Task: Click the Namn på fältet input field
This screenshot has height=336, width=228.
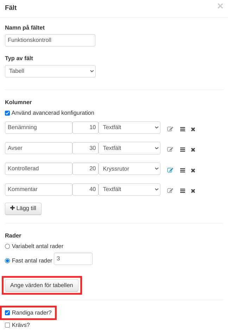Action: 50,40
